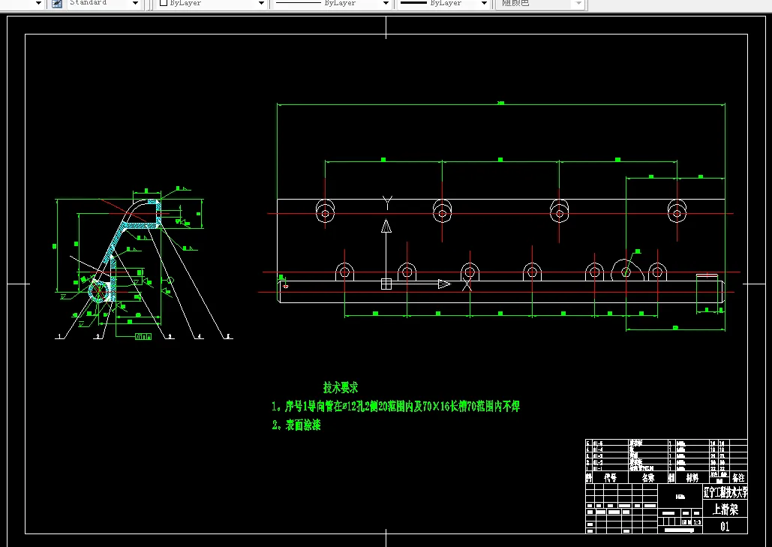
Task: Click the text style icon left of Standard
Action: pyautogui.click(x=57, y=4)
